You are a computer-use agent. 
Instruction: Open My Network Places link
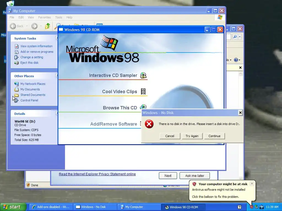coord(33,84)
